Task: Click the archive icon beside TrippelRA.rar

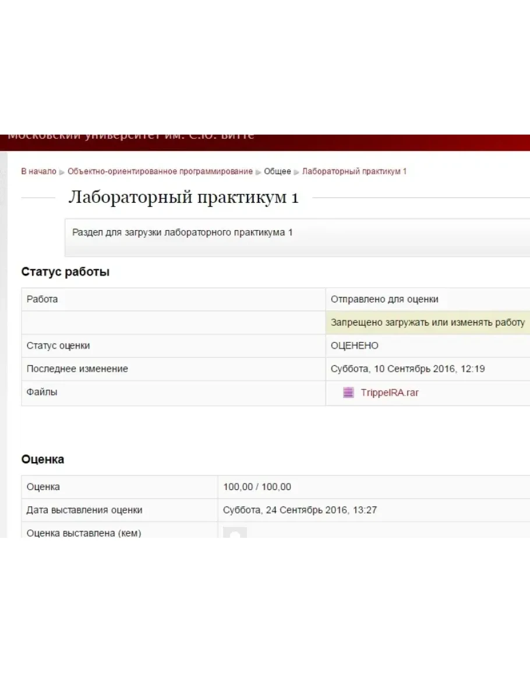Action: (348, 393)
